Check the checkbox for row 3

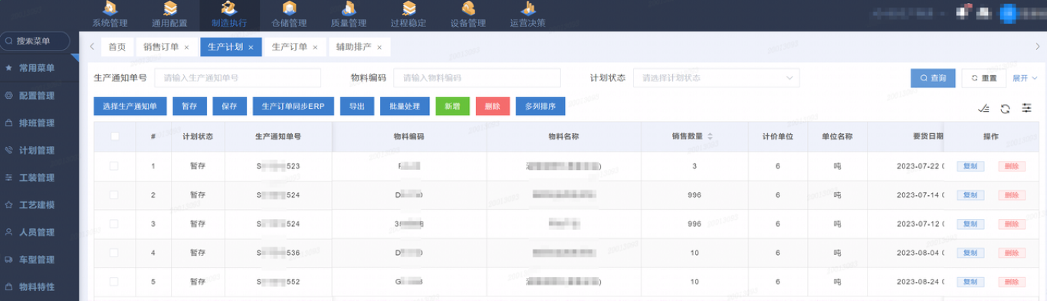pos(114,224)
